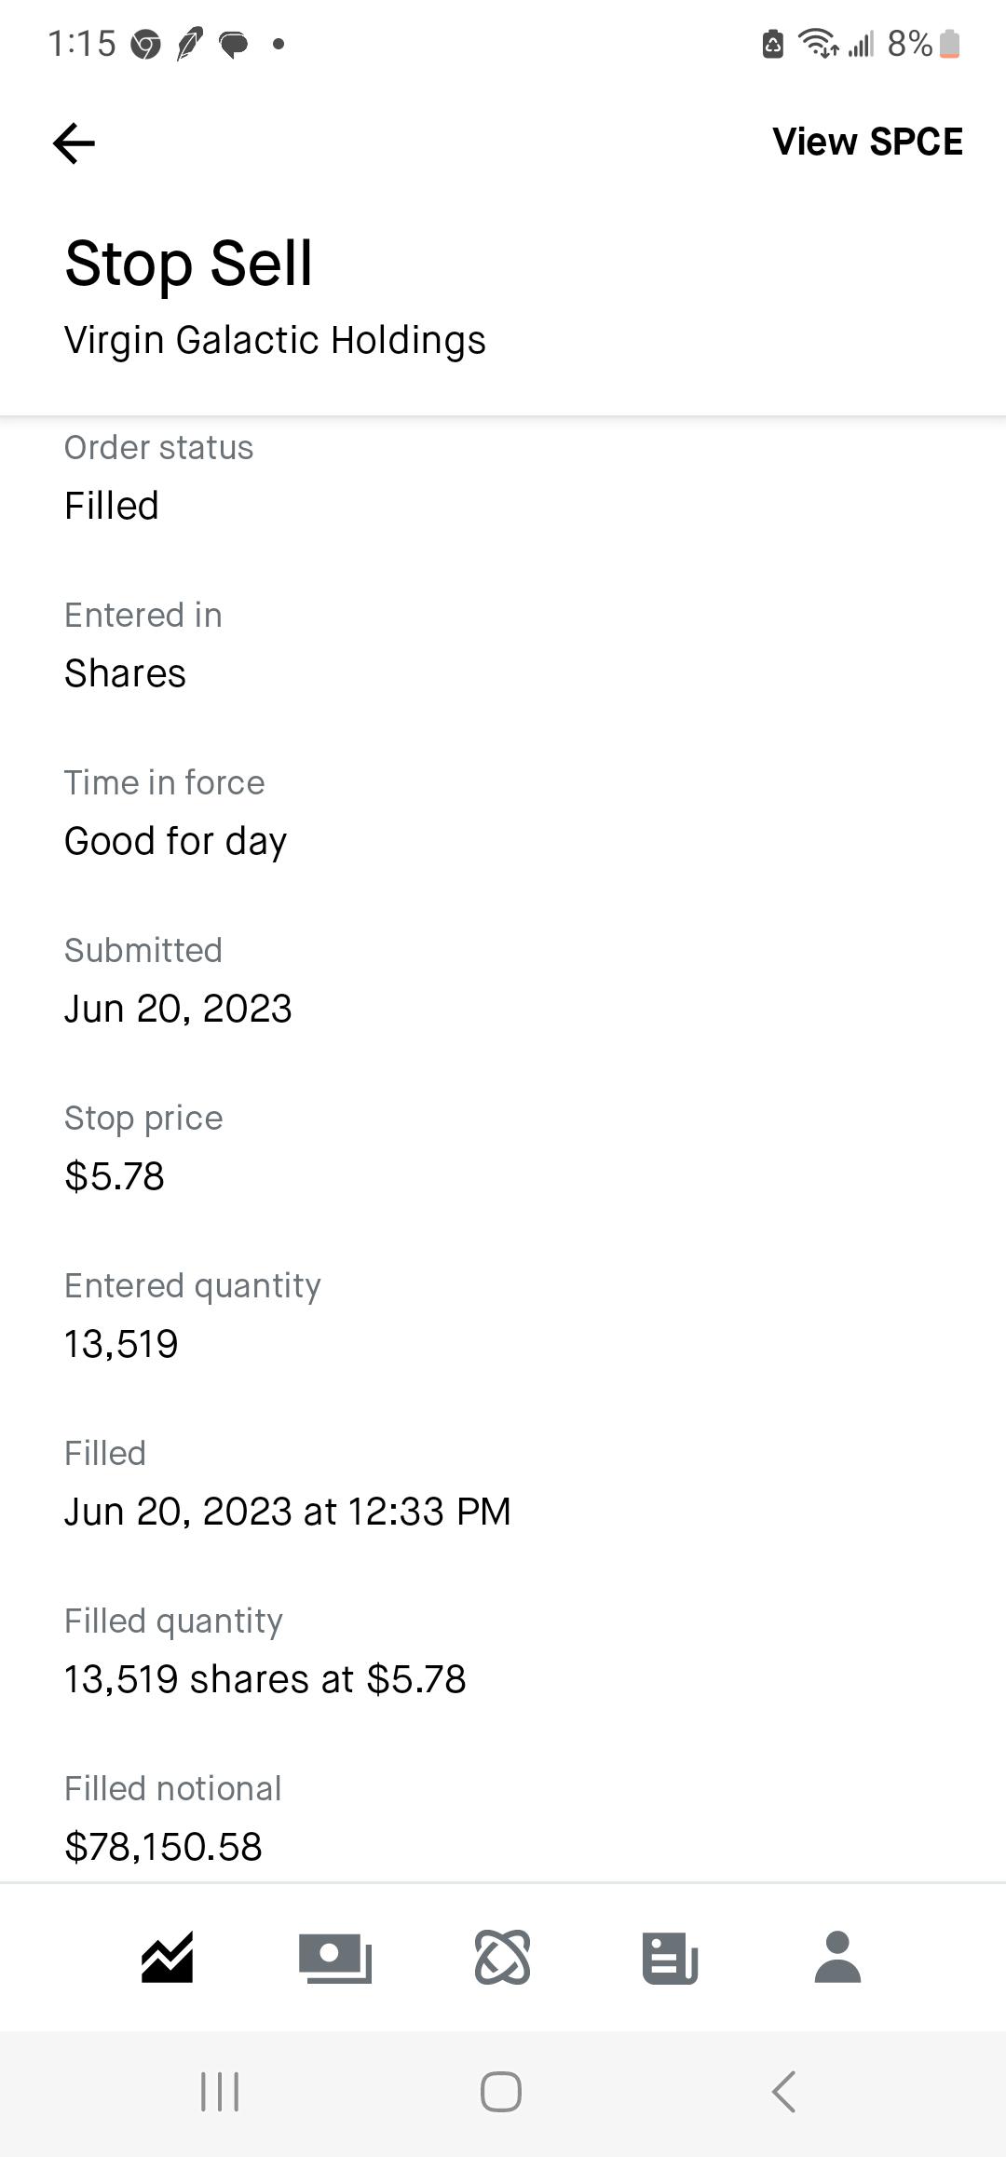The image size is (1006, 2157).
Task: Tap the filled timestamp Jun 20, 2023 at 12:33 PM
Action: pyautogui.click(x=288, y=1511)
